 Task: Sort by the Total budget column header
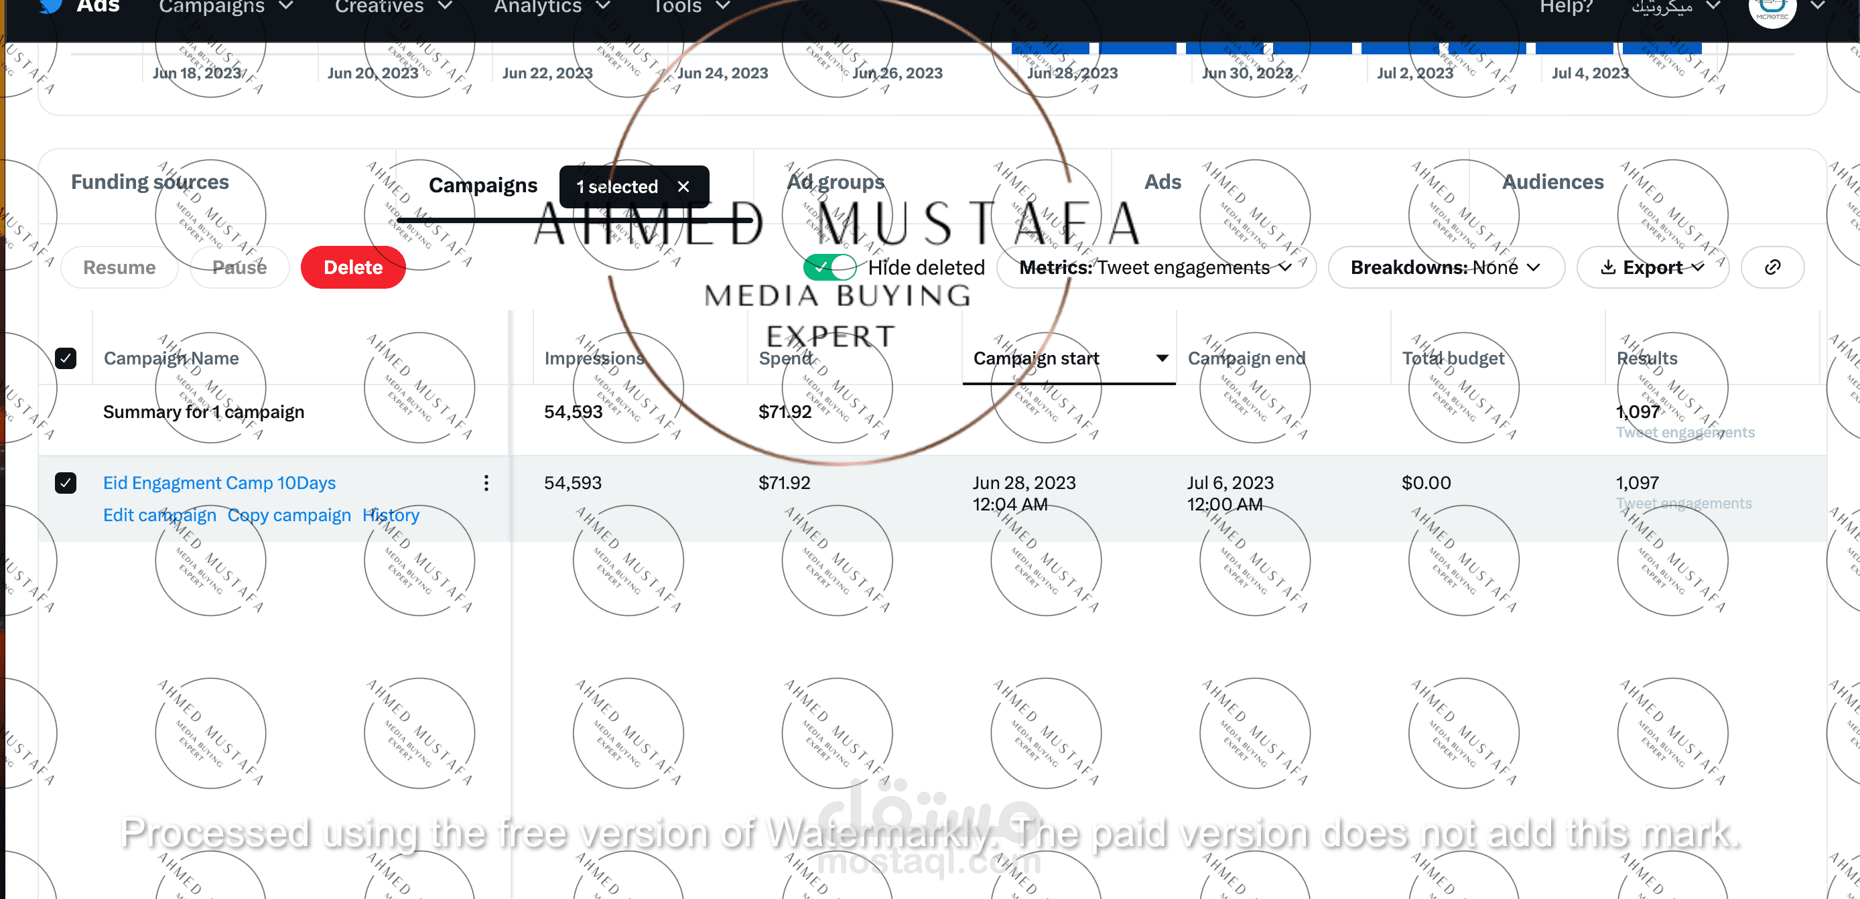pos(1453,358)
